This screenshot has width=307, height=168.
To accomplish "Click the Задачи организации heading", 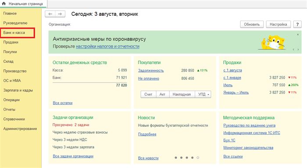I will (73, 117).
